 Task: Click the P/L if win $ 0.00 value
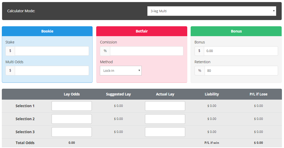pyautogui.click(x=259, y=143)
